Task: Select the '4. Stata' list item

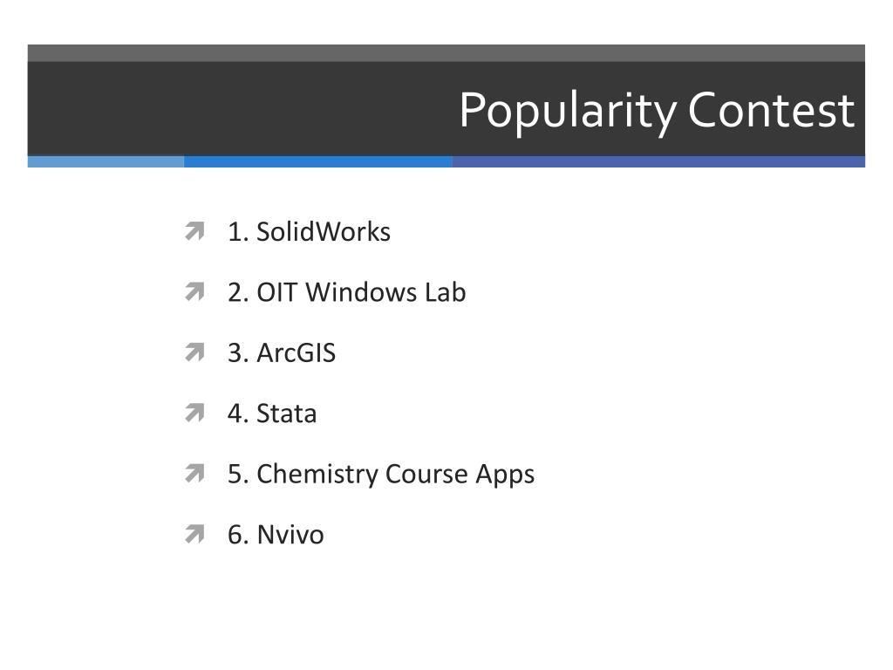Action: [x=272, y=414]
